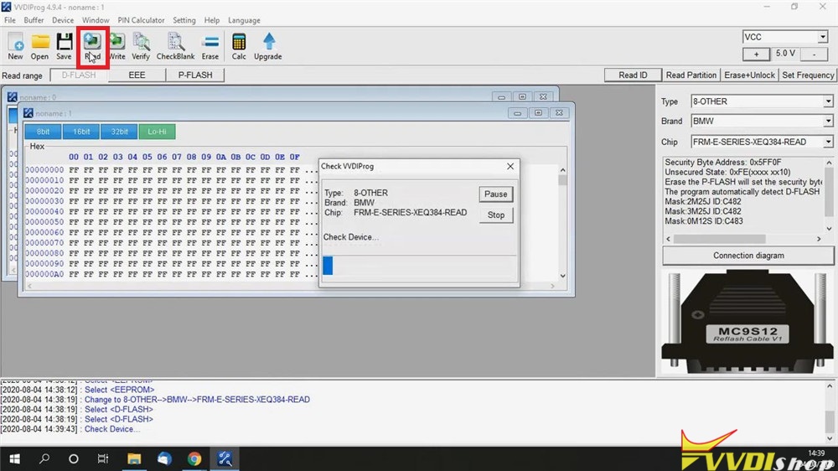Open the PIN Calculator menu

click(141, 20)
